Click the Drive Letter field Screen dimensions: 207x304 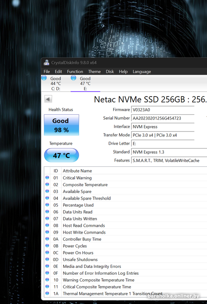(x=163, y=144)
